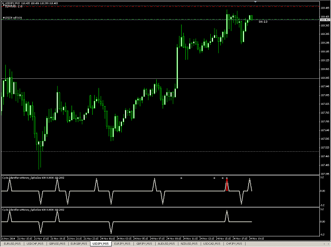Select the GBPUSD,M15 chart tab

(57, 244)
